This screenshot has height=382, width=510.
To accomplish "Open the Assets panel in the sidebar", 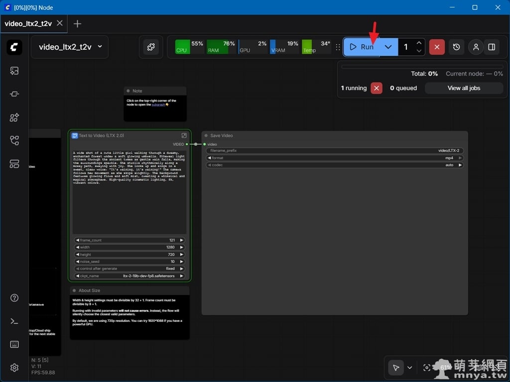I will tap(14, 71).
